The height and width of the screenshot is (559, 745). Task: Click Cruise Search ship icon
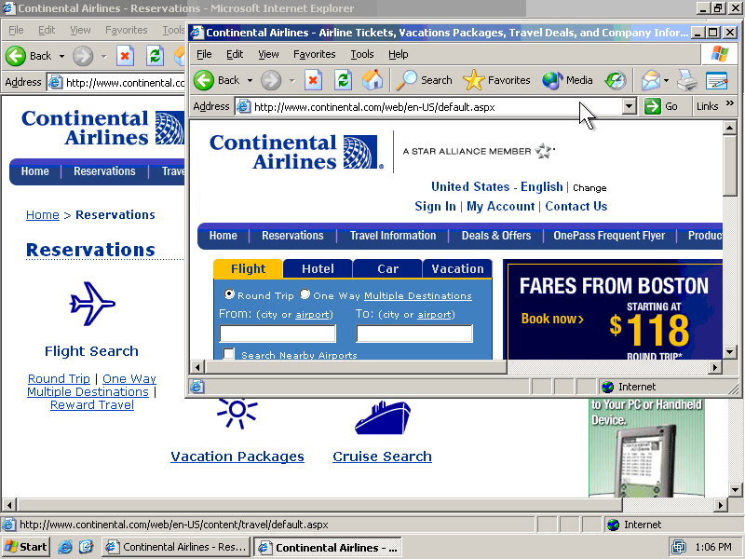click(x=383, y=417)
